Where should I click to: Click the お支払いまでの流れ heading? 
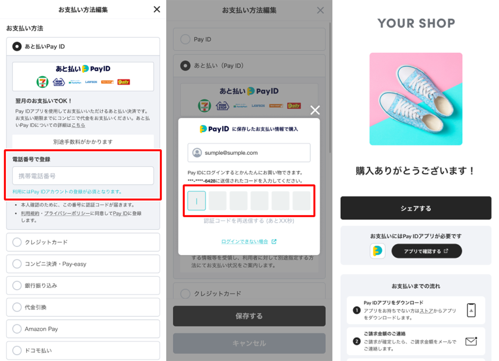pos(416,286)
